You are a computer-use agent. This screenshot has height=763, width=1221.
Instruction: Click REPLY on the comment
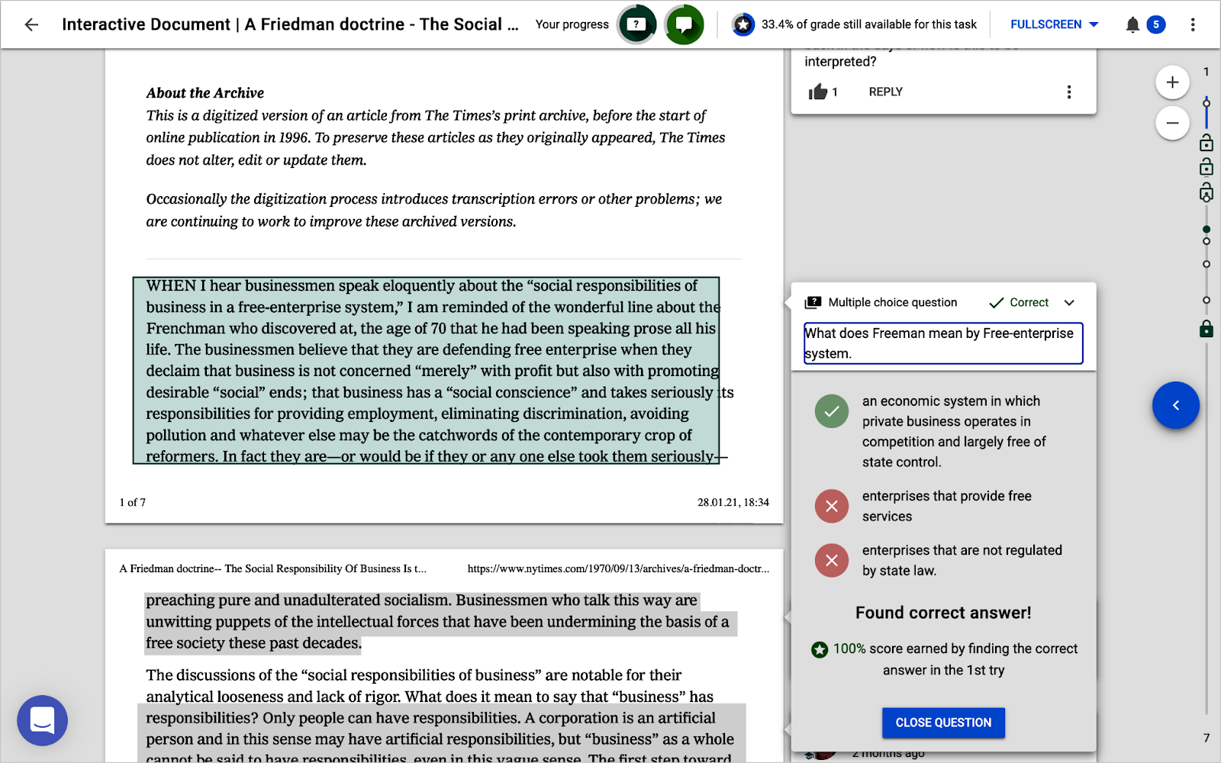click(884, 92)
